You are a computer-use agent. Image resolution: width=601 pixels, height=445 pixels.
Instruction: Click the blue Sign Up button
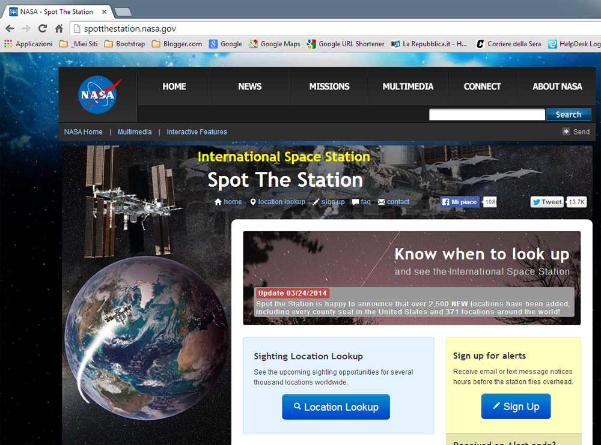516,407
